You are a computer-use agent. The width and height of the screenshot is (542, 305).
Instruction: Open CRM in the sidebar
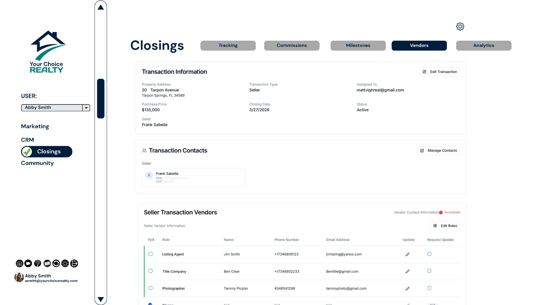coord(27,140)
